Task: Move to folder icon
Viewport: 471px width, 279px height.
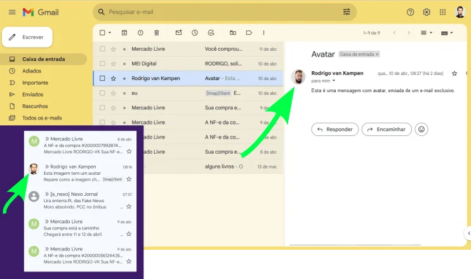Action: pyautogui.click(x=233, y=33)
